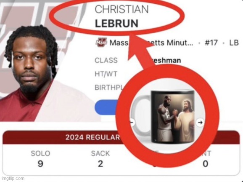This screenshot has width=243, height=182.
Task: Click the left arrow on mug carousel
Action: coord(132,122)
